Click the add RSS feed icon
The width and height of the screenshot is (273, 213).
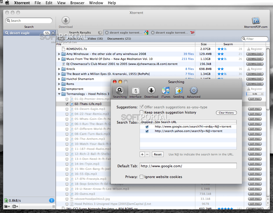point(15,206)
